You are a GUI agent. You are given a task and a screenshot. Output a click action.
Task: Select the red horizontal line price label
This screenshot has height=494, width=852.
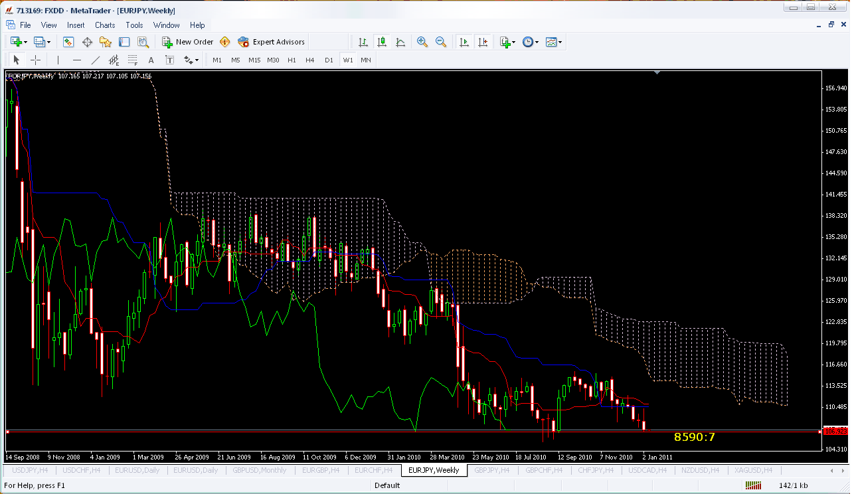coord(834,432)
